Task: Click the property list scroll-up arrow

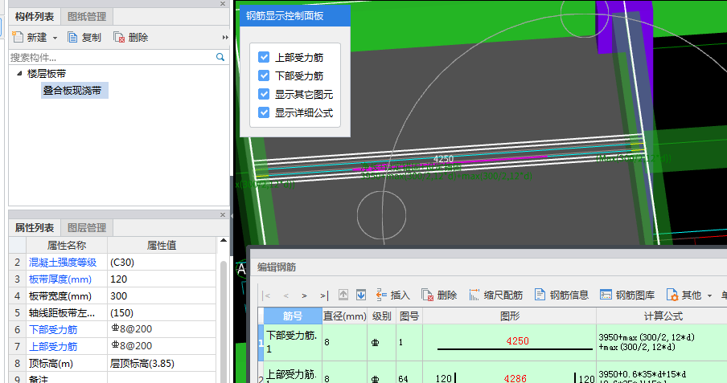Action: click(x=224, y=241)
